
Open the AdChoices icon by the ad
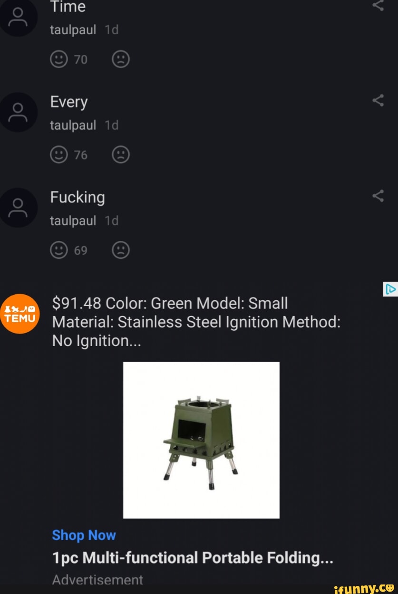click(390, 289)
